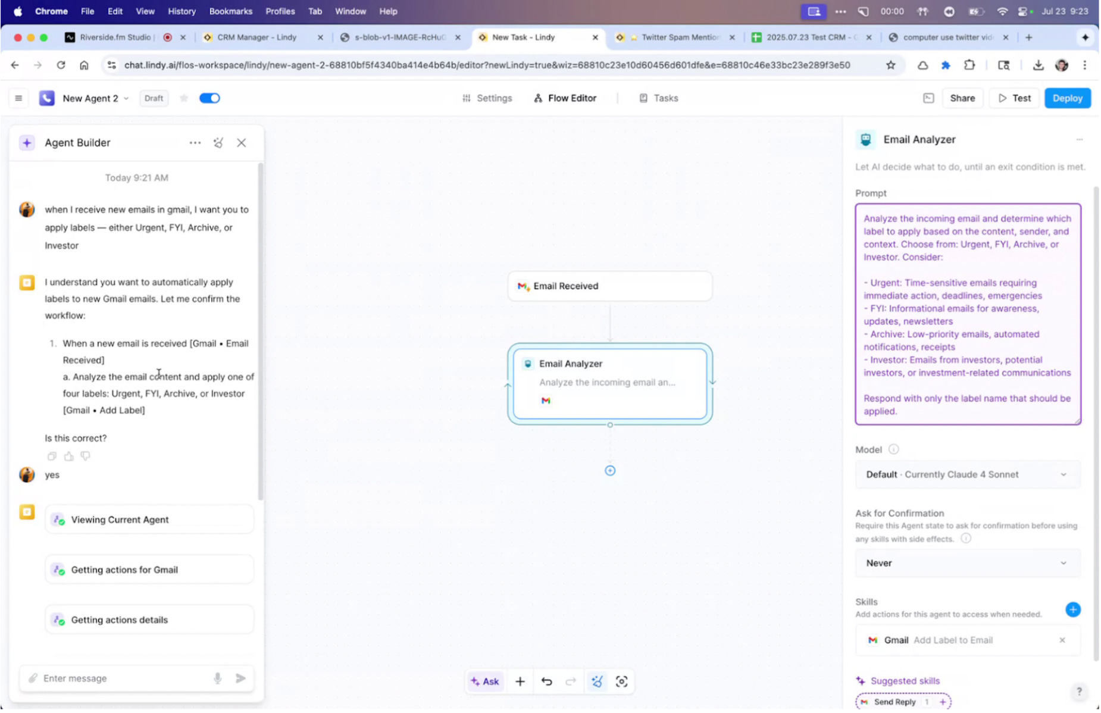This screenshot has height=713, width=1101.
Task: Remove the Gmail Add Label to Email skill
Action: click(1062, 641)
